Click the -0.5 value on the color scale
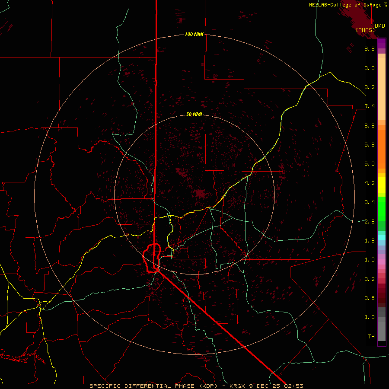Screen dimensions: 389x389 (x=368, y=298)
